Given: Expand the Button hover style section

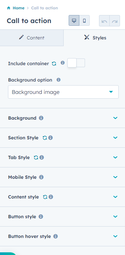Looking at the screenshot, I should coord(62,236).
